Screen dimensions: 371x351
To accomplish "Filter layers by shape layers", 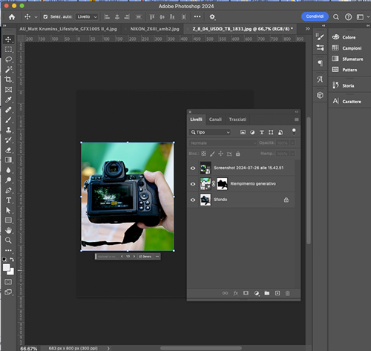I will [x=271, y=132].
